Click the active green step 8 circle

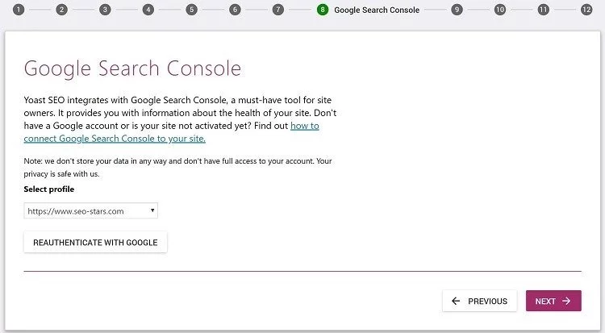[x=323, y=10]
